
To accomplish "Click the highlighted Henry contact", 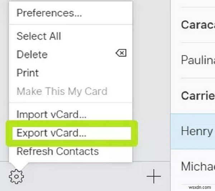I will 197,131.
